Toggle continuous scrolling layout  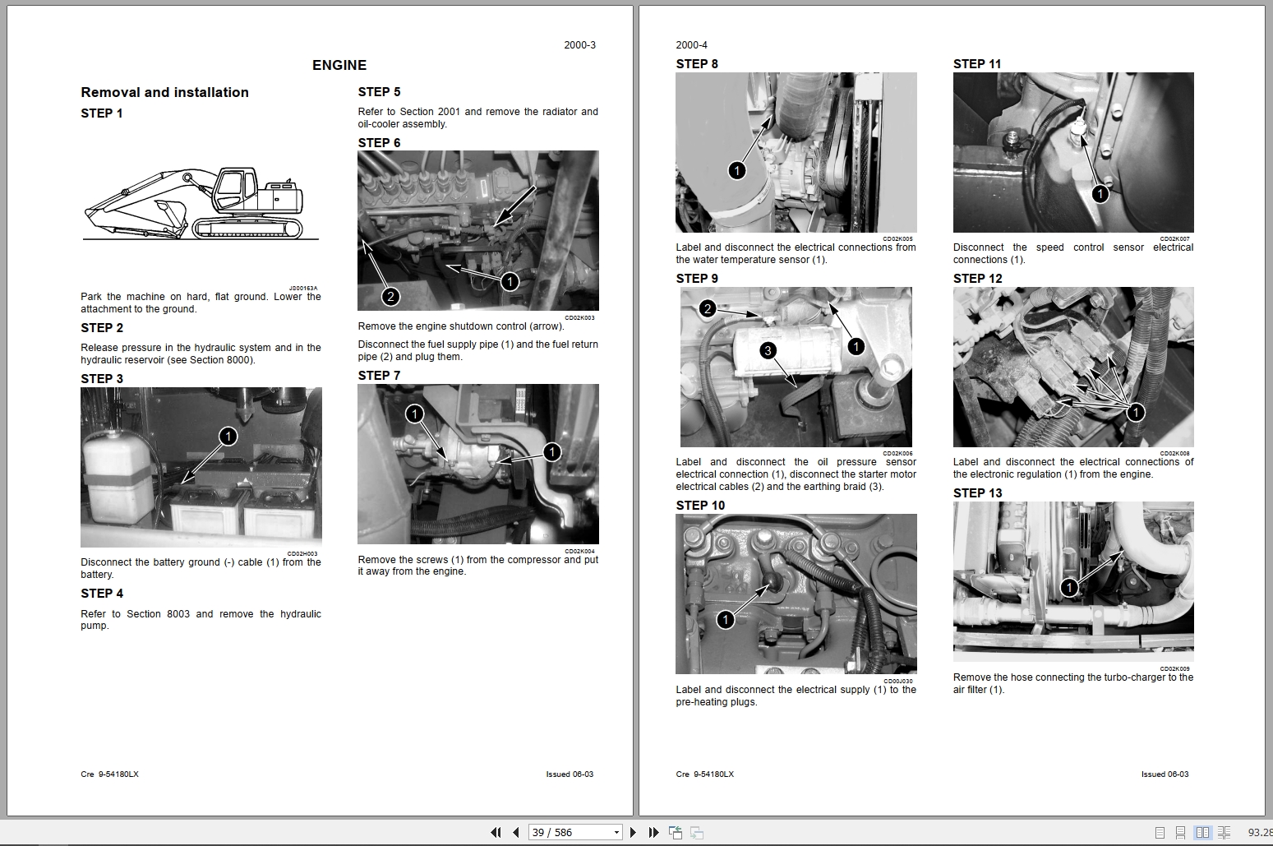1181,833
